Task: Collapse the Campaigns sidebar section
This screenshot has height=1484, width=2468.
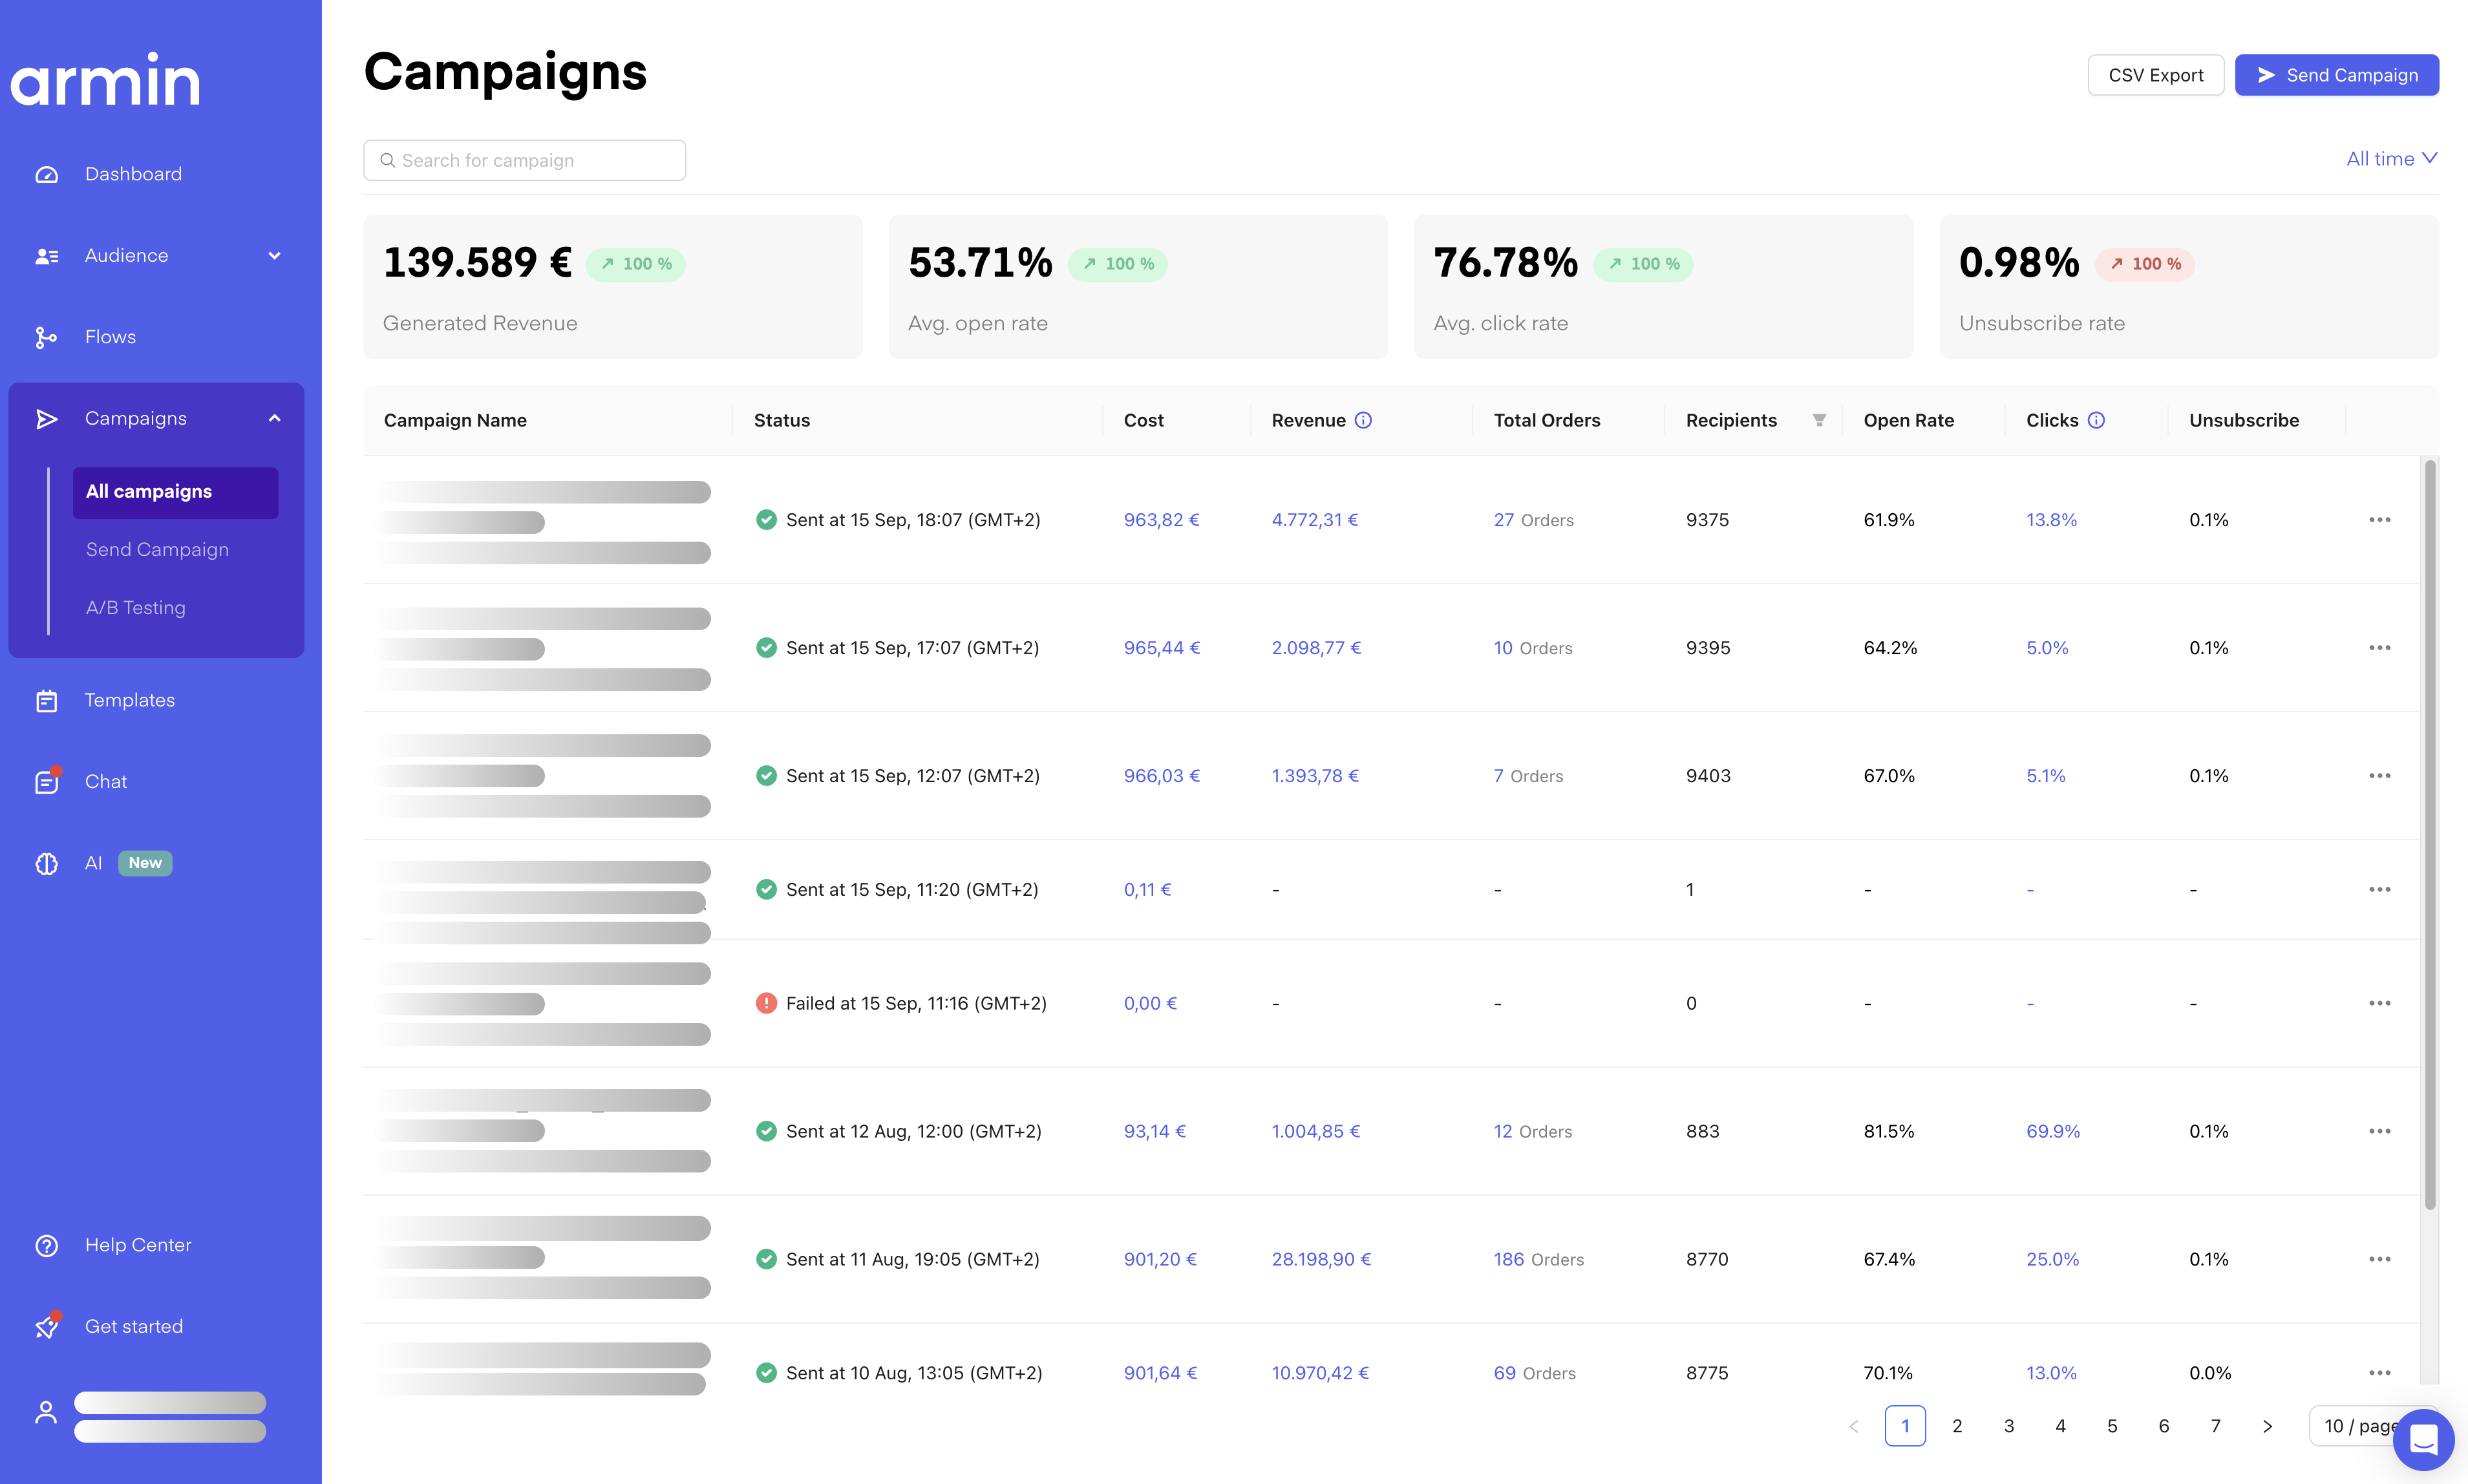Action: coord(274,419)
